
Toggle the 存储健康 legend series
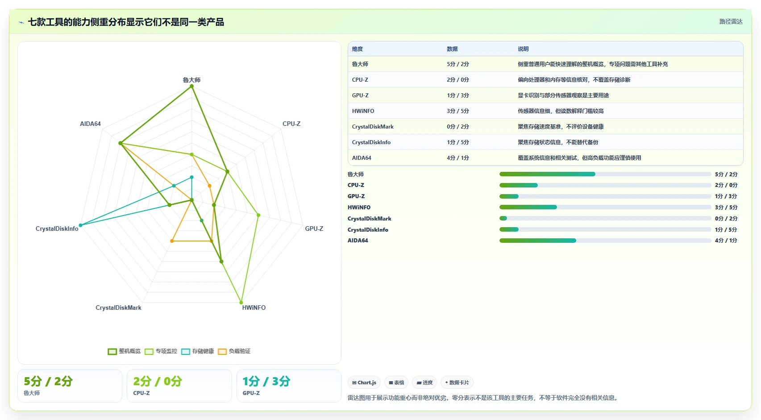[197, 351]
